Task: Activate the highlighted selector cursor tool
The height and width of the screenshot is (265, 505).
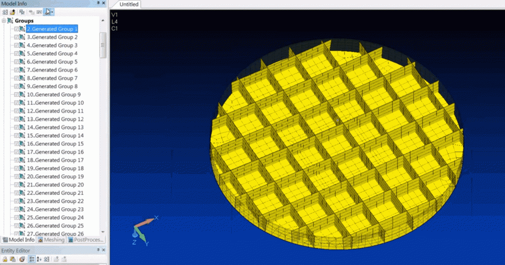Action: click(47, 12)
